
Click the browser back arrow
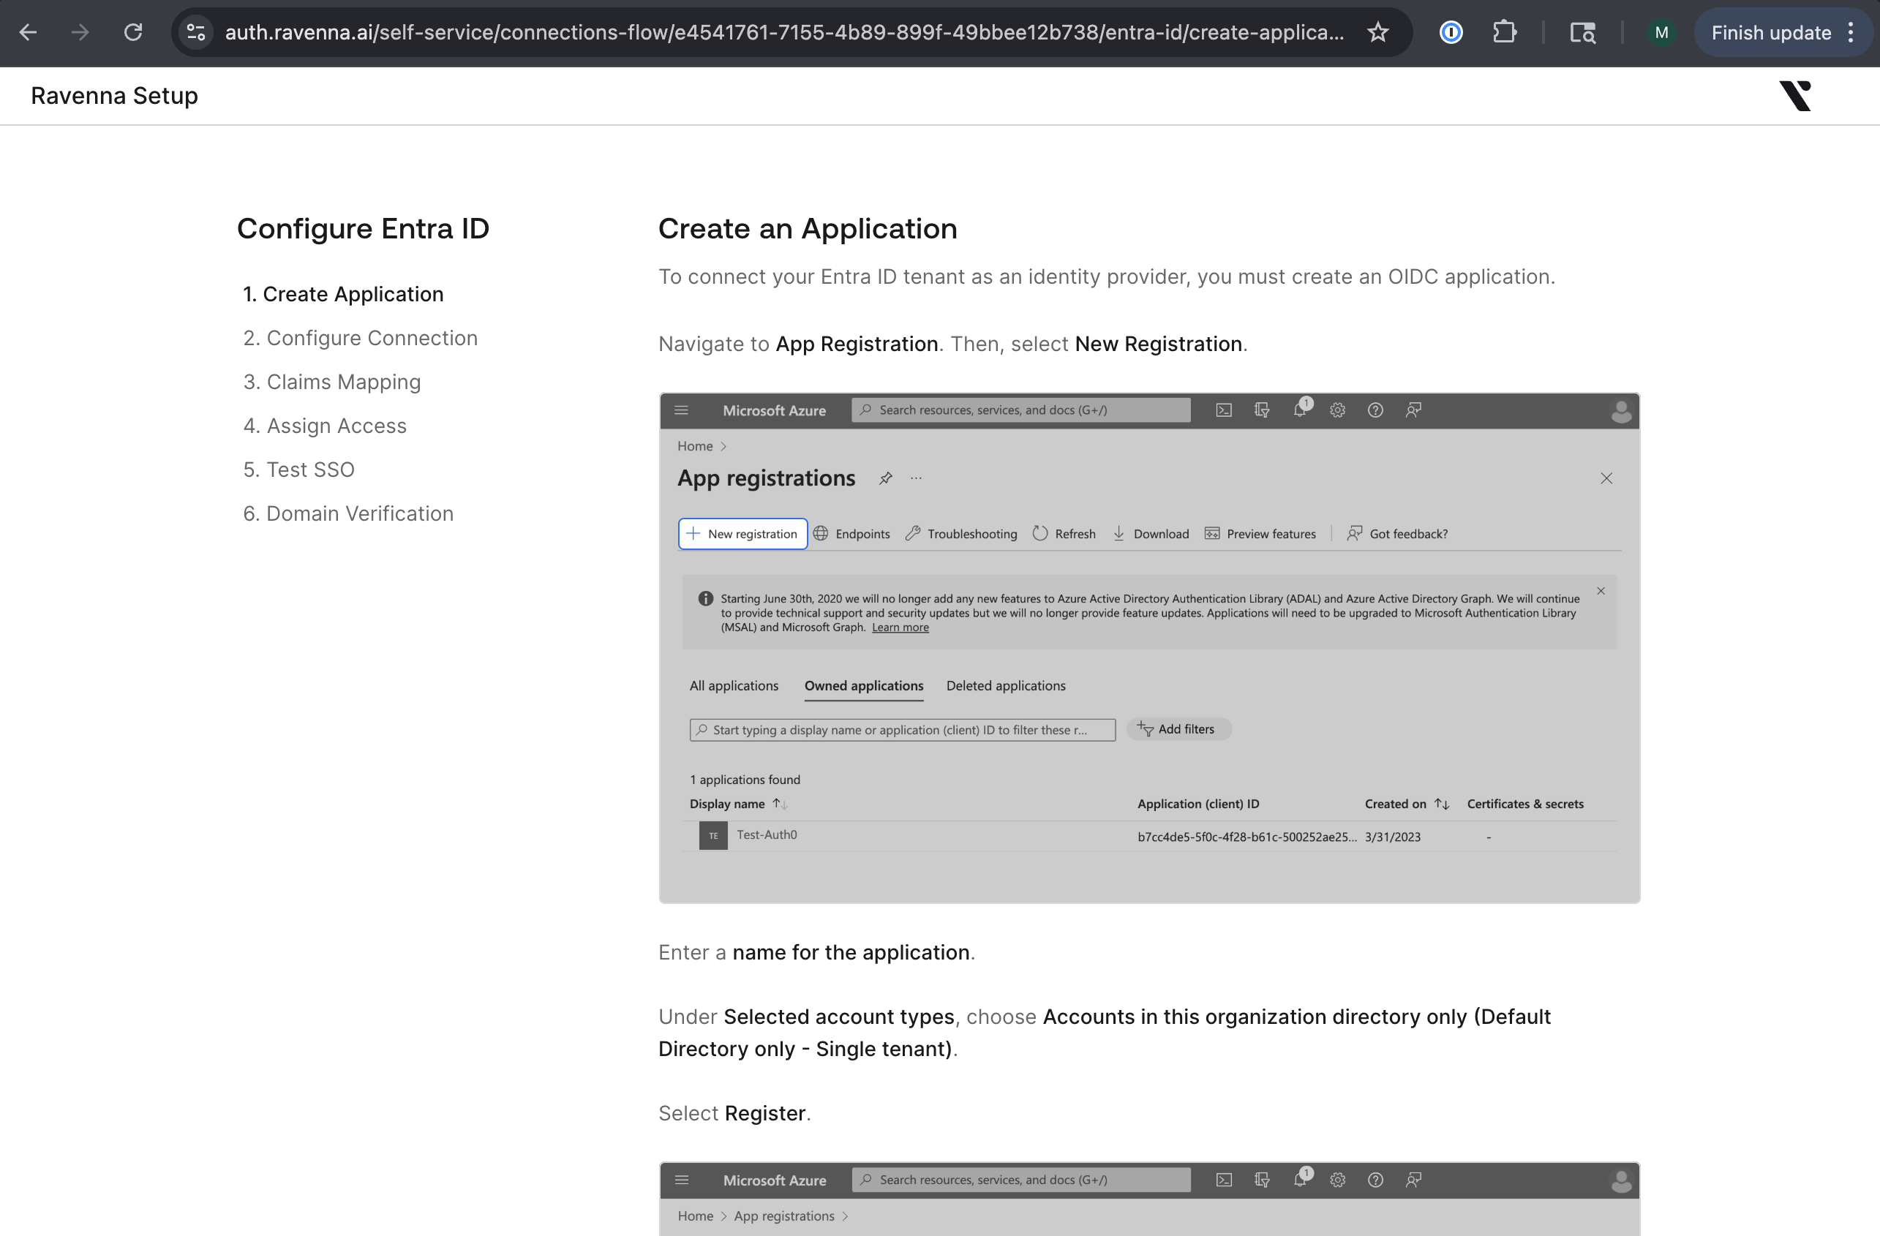(x=29, y=32)
